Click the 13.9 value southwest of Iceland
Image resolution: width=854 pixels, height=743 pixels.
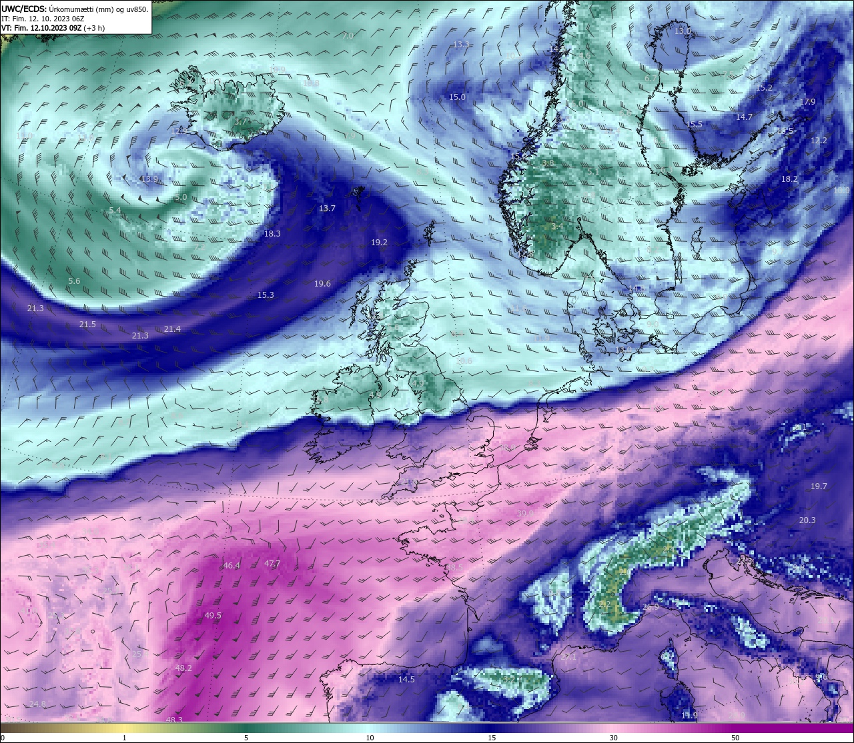pos(149,179)
